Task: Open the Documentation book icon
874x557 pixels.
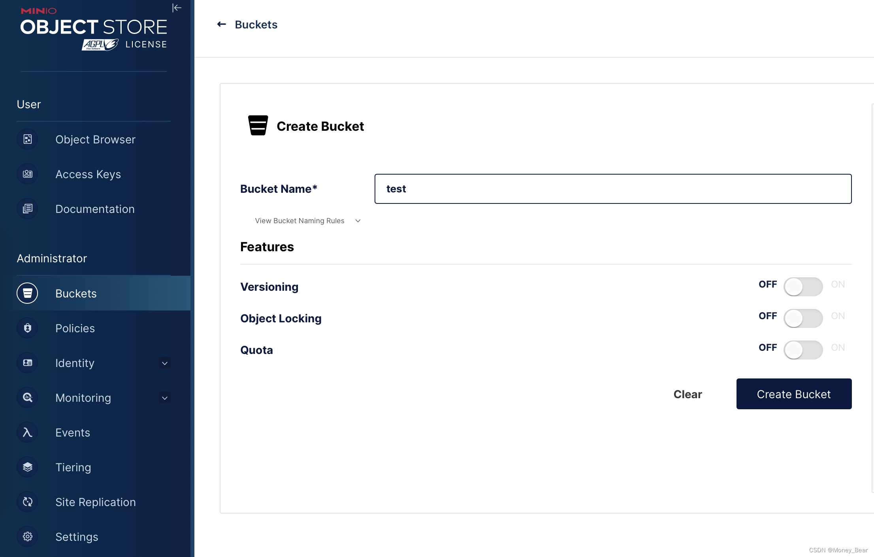Action: 27,209
